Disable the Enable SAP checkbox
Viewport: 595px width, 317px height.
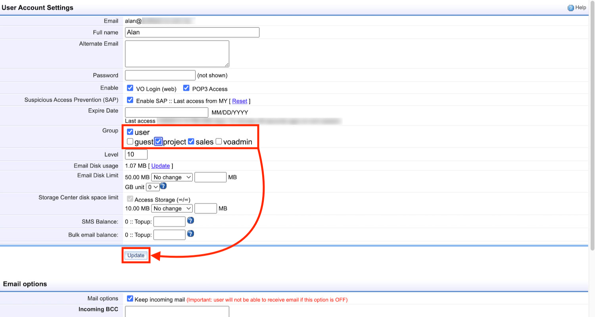pos(130,100)
